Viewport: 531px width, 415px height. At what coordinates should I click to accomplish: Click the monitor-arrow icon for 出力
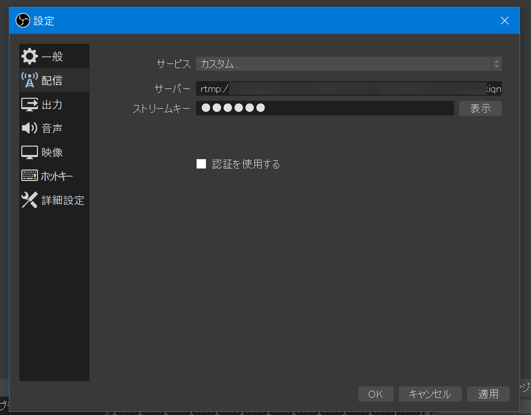(30, 104)
